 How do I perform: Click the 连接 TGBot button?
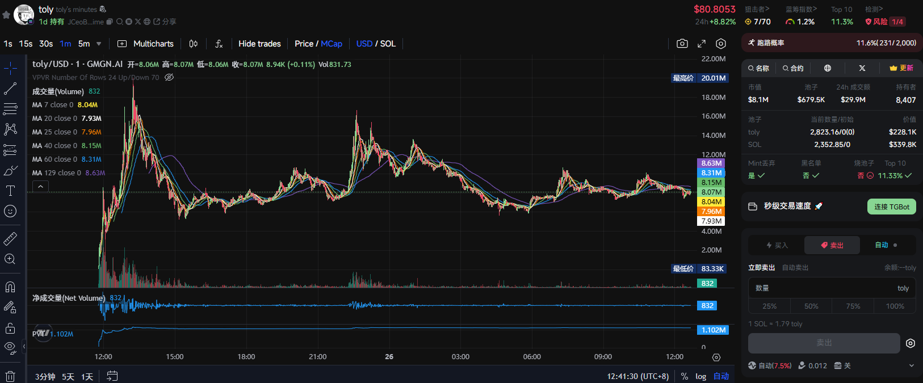pos(891,207)
